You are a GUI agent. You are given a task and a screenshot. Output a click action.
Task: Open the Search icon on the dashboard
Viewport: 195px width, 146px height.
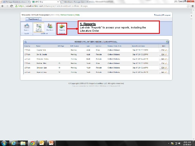27,27
